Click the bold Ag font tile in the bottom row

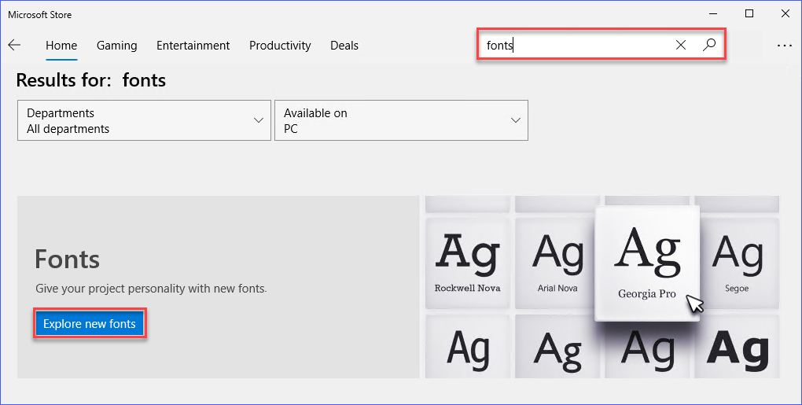738,347
